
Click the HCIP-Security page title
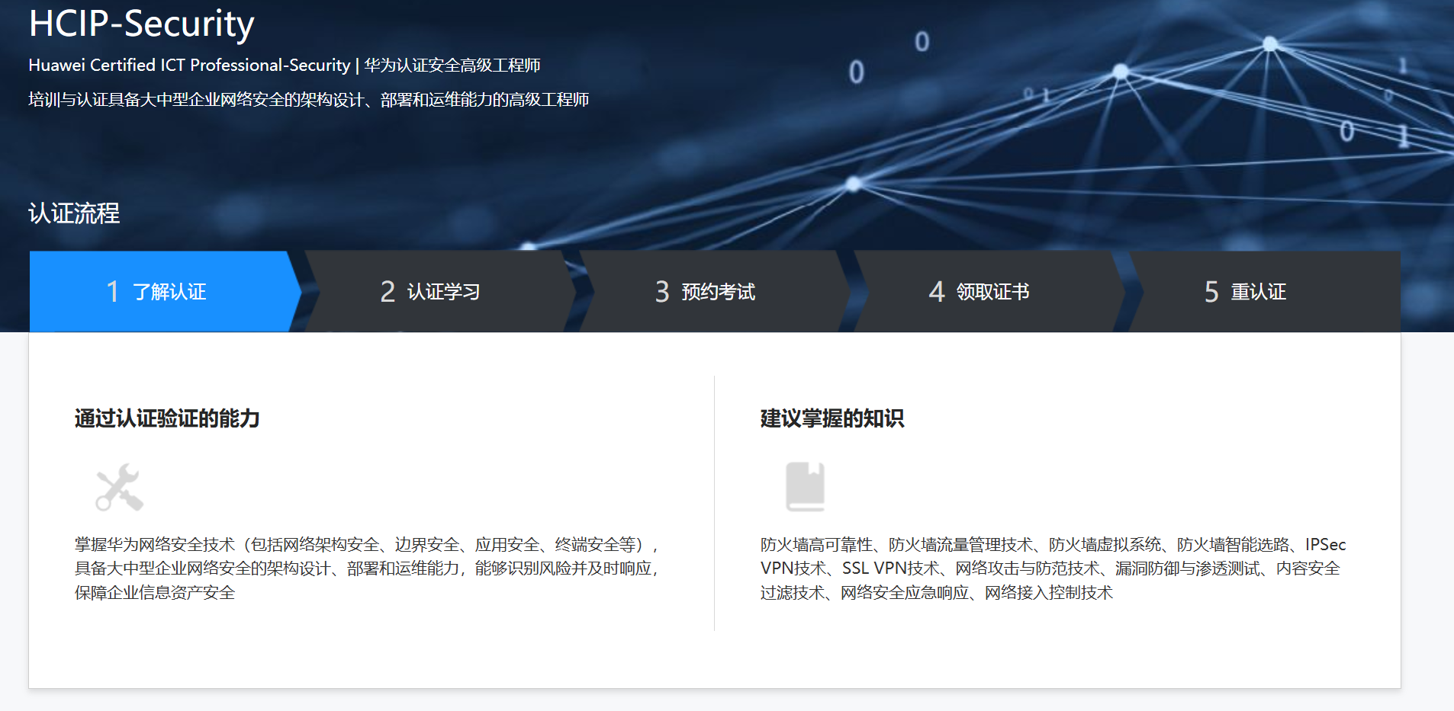pyautogui.click(x=142, y=24)
